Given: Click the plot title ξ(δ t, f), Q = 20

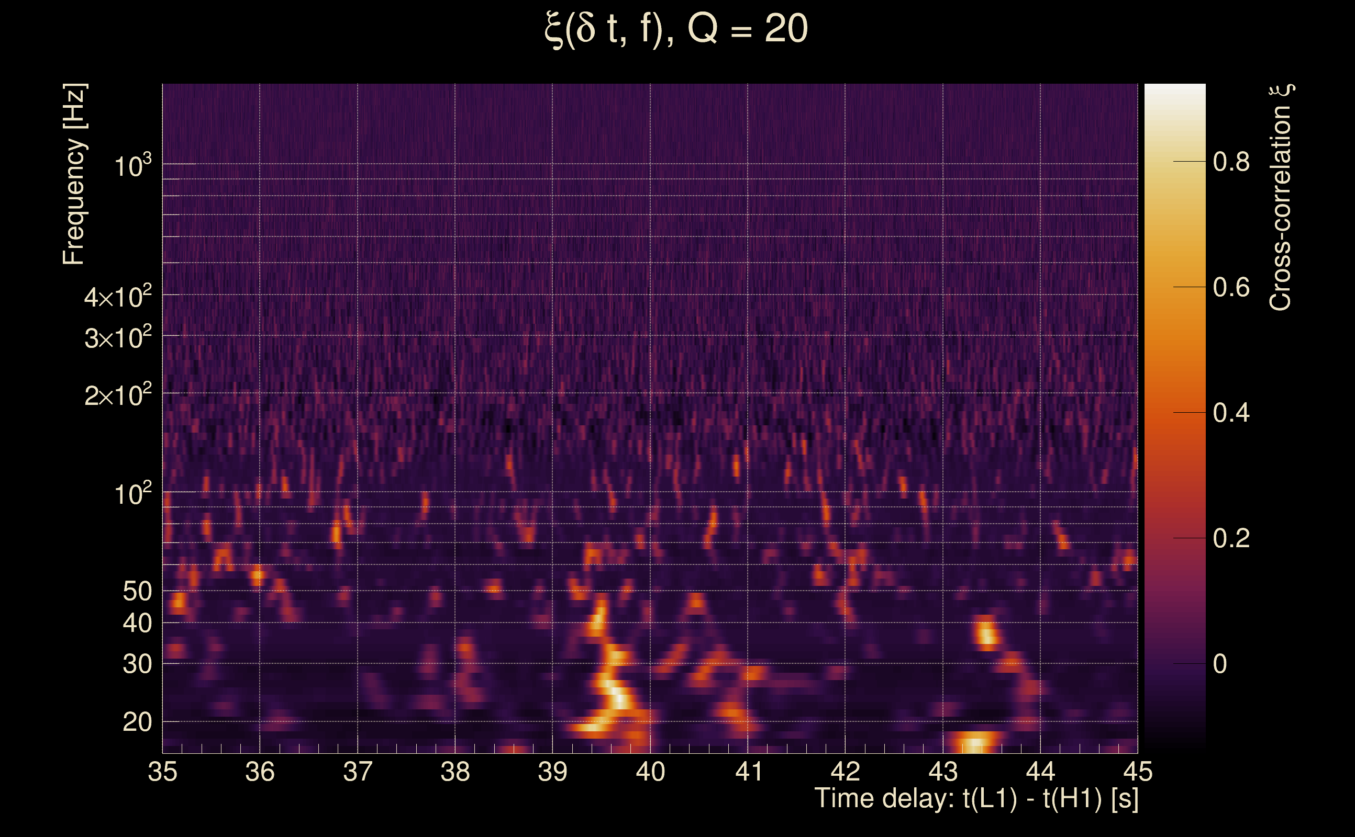Looking at the screenshot, I should pos(676,29).
